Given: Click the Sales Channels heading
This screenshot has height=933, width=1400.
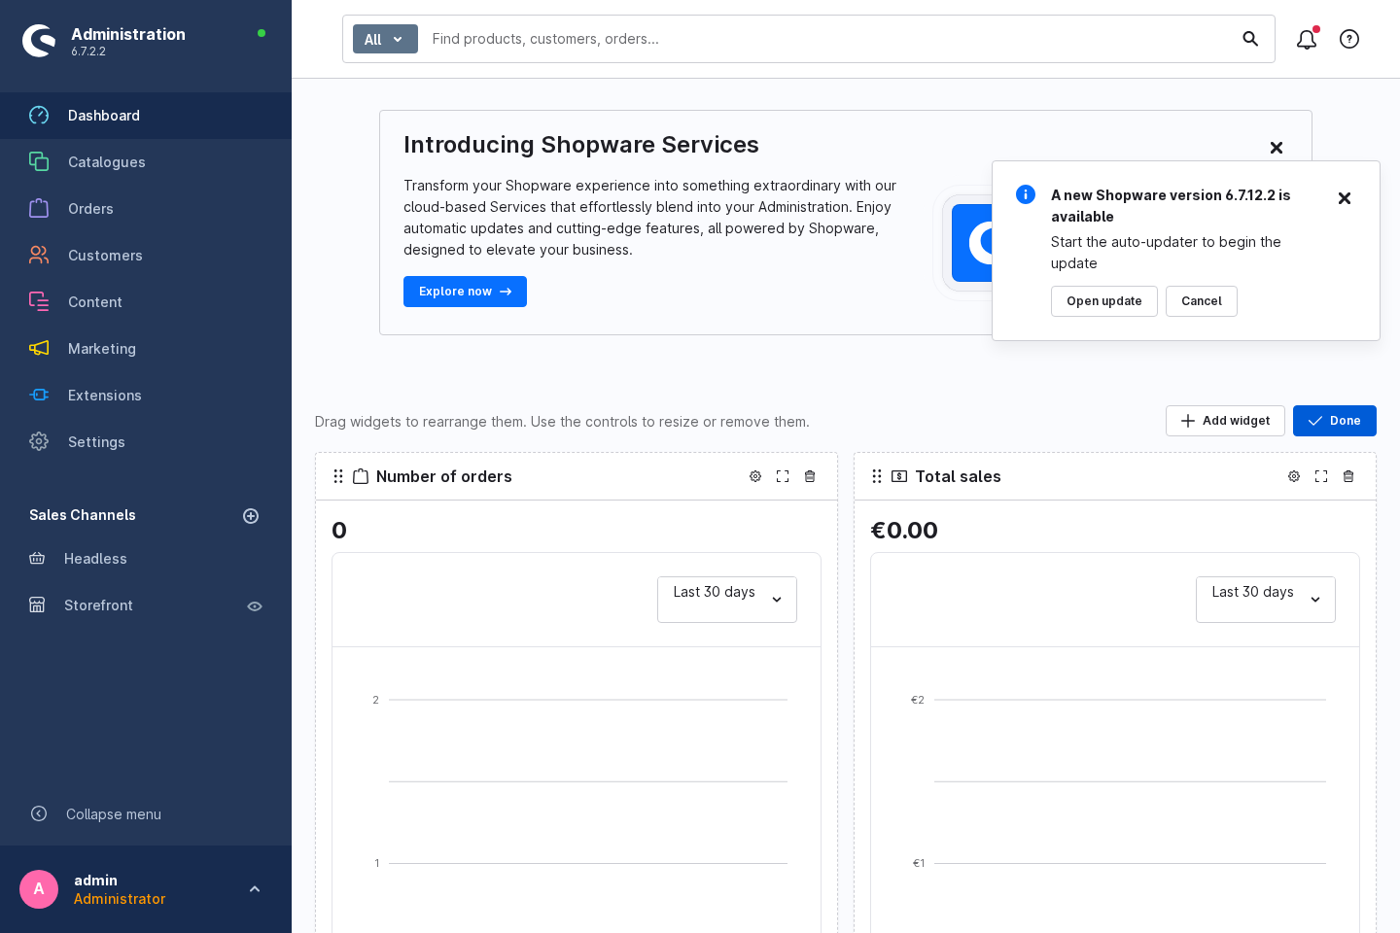Looking at the screenshot, I should click(83, 515).
